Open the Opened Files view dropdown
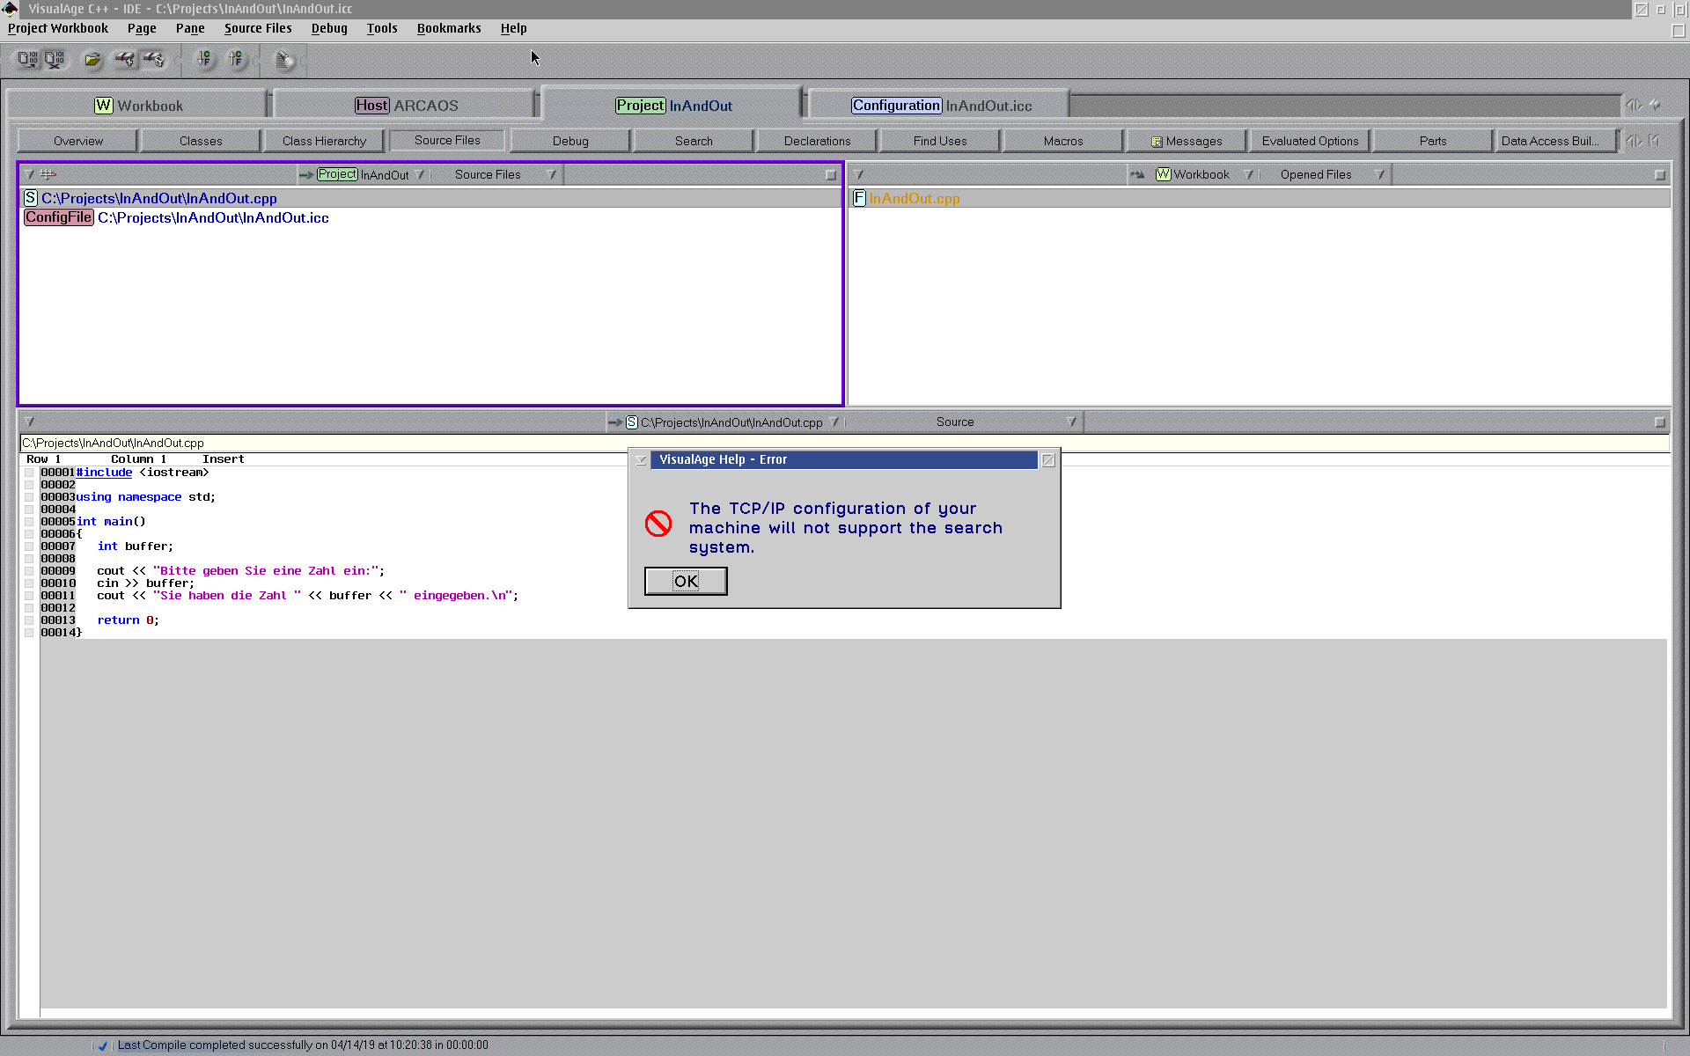The height and width of the screenshot is (1056, 1690). tap(1380, 174)
